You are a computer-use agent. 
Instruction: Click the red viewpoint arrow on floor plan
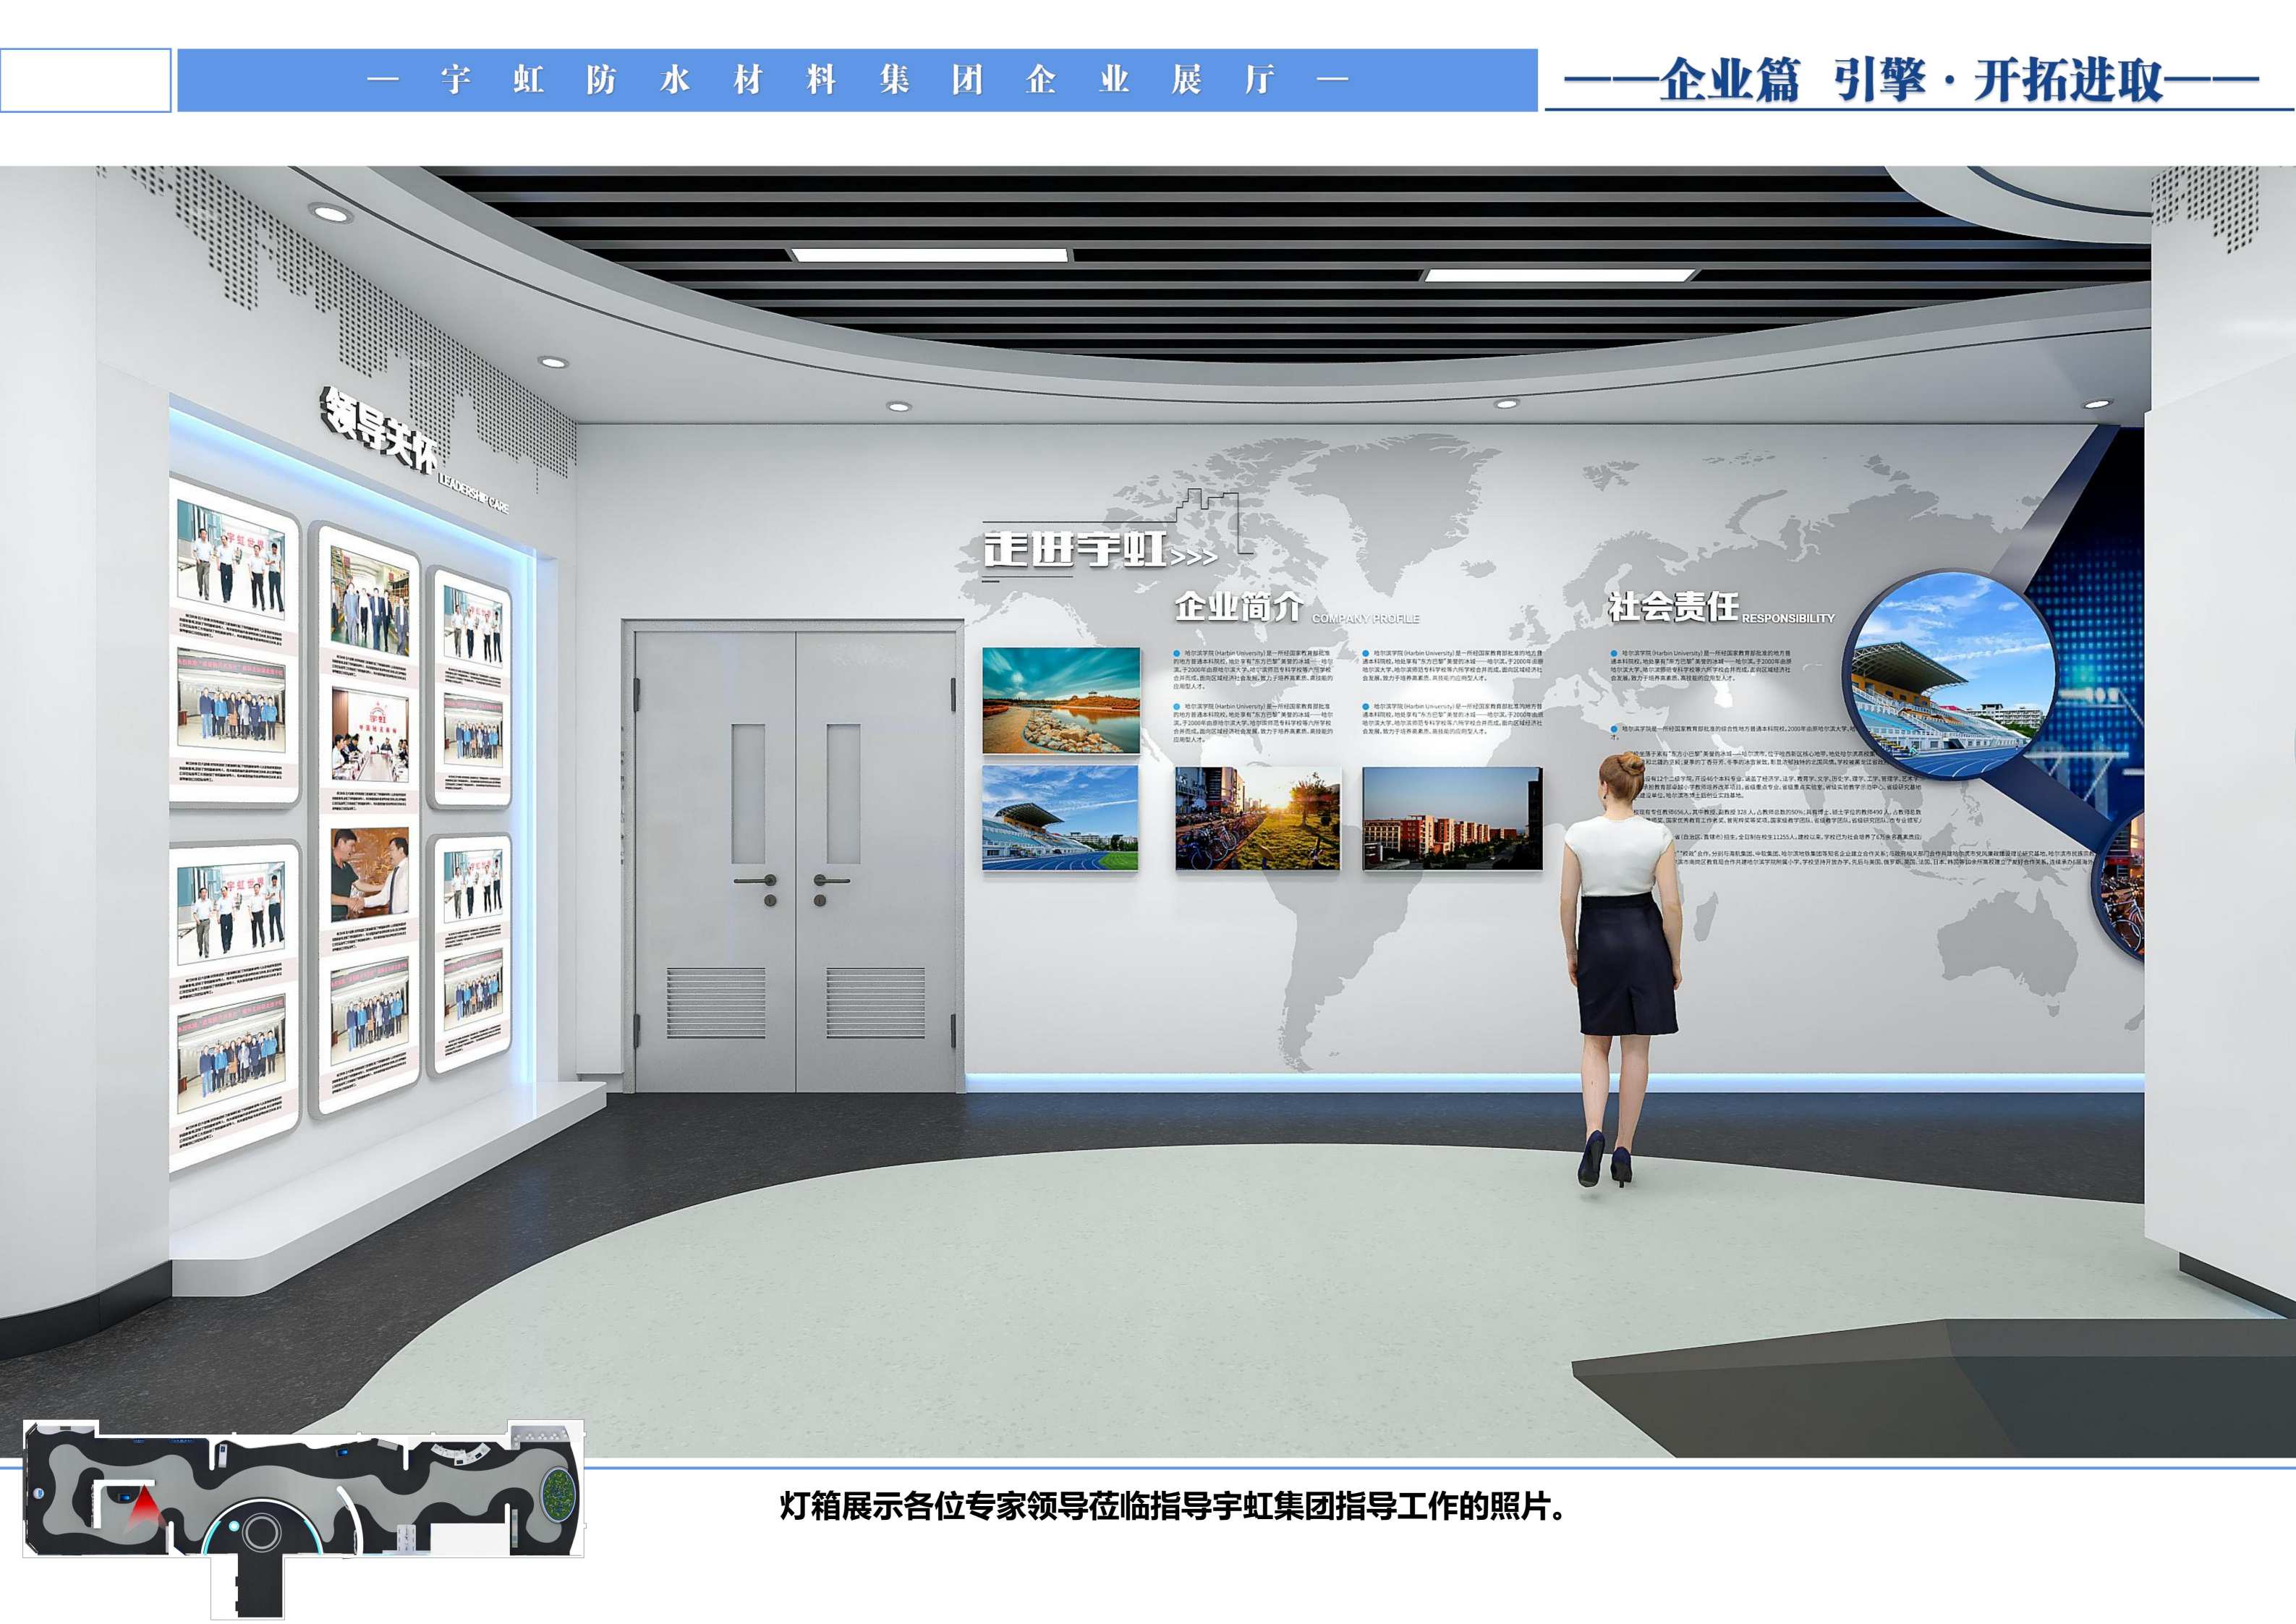pyautogui.click(x=146, y=1505)
